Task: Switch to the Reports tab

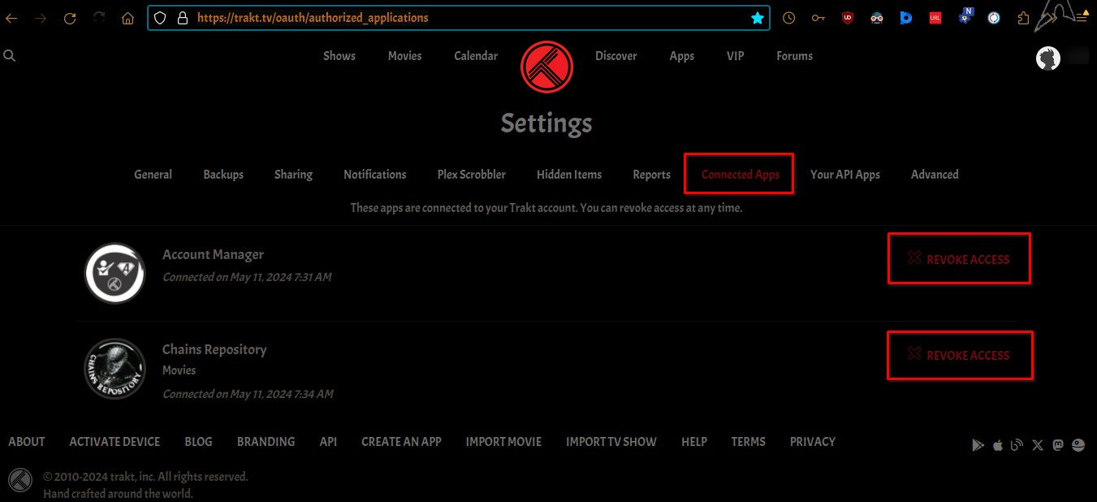Action: pyautogui.click(x=652, y=175)
